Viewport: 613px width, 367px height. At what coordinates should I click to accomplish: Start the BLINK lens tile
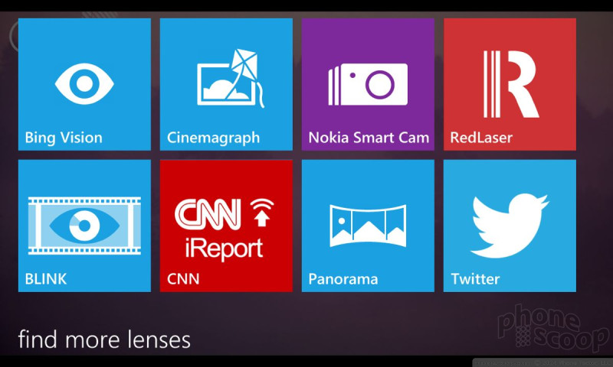click(84, 226)
